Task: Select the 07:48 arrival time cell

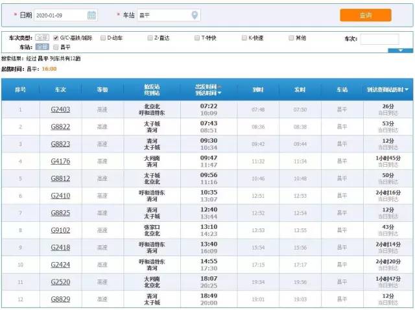Action: coord(258,110)
